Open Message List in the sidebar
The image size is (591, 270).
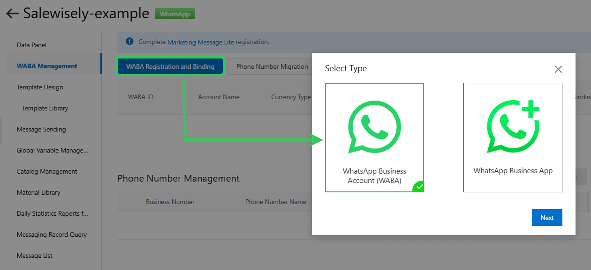click(35, 255)
